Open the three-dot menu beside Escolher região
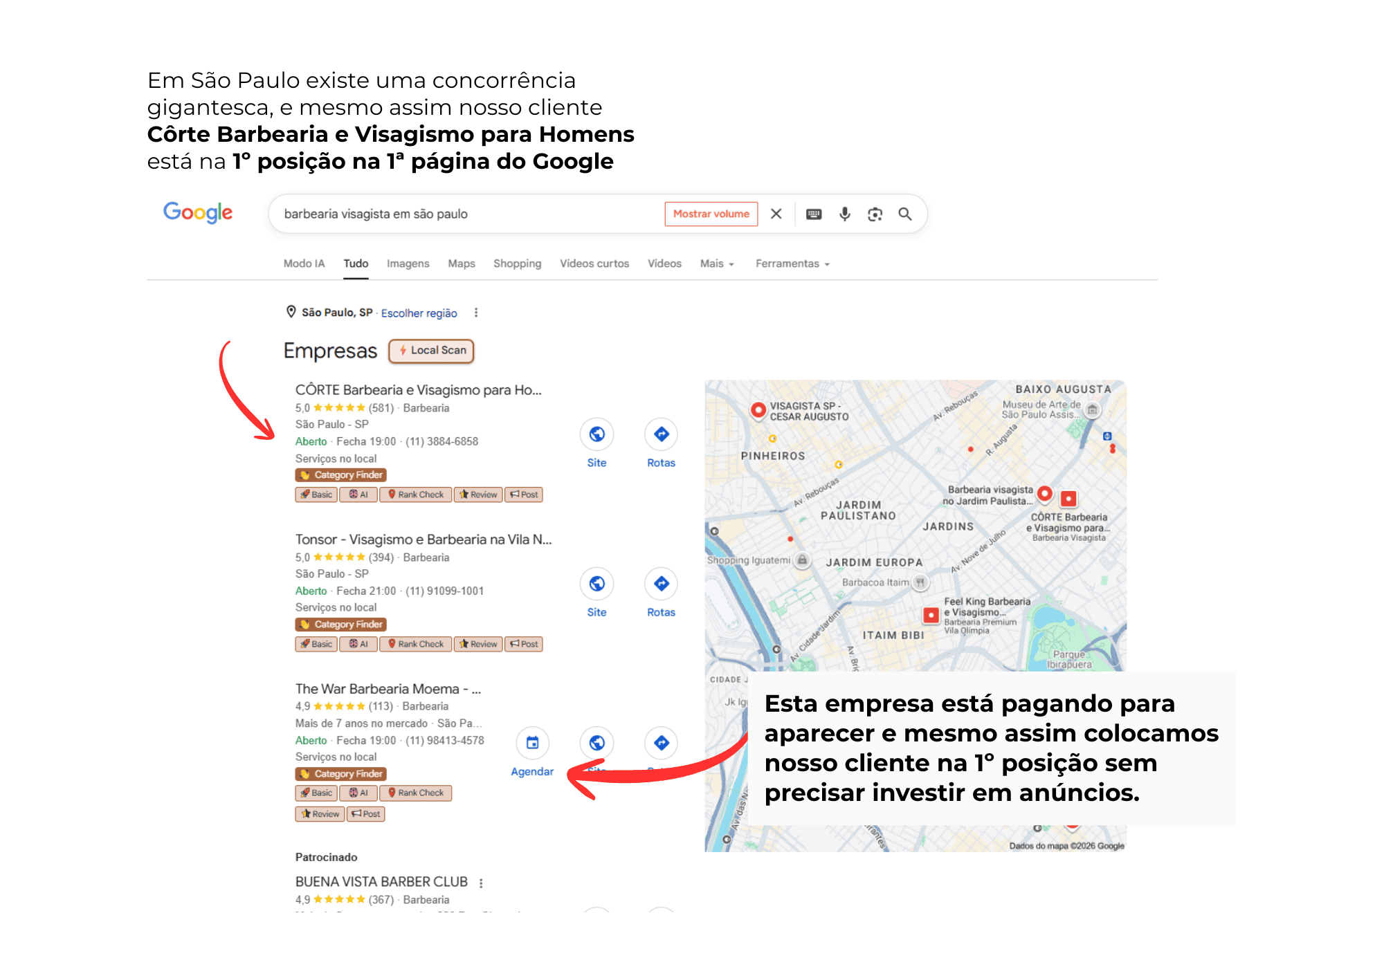This screenshot has width=1384, height=978. click(476, 313)
